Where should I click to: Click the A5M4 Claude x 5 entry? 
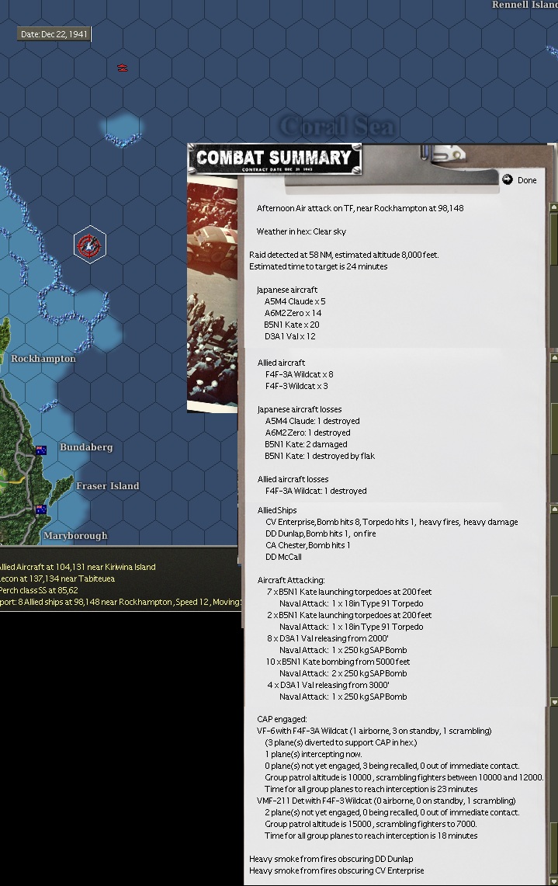tap(295, 301)
